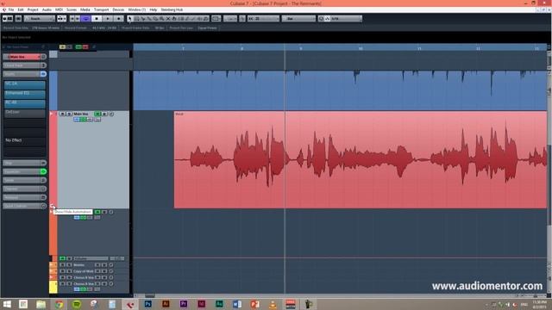The height and width of the screenshot is (310, 552).
Task: Mute the Main Vox track
Action: pyautogui.click(x=62, y=114)
